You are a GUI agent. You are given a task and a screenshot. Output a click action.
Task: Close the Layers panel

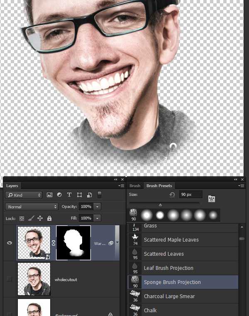coord(122,179)
